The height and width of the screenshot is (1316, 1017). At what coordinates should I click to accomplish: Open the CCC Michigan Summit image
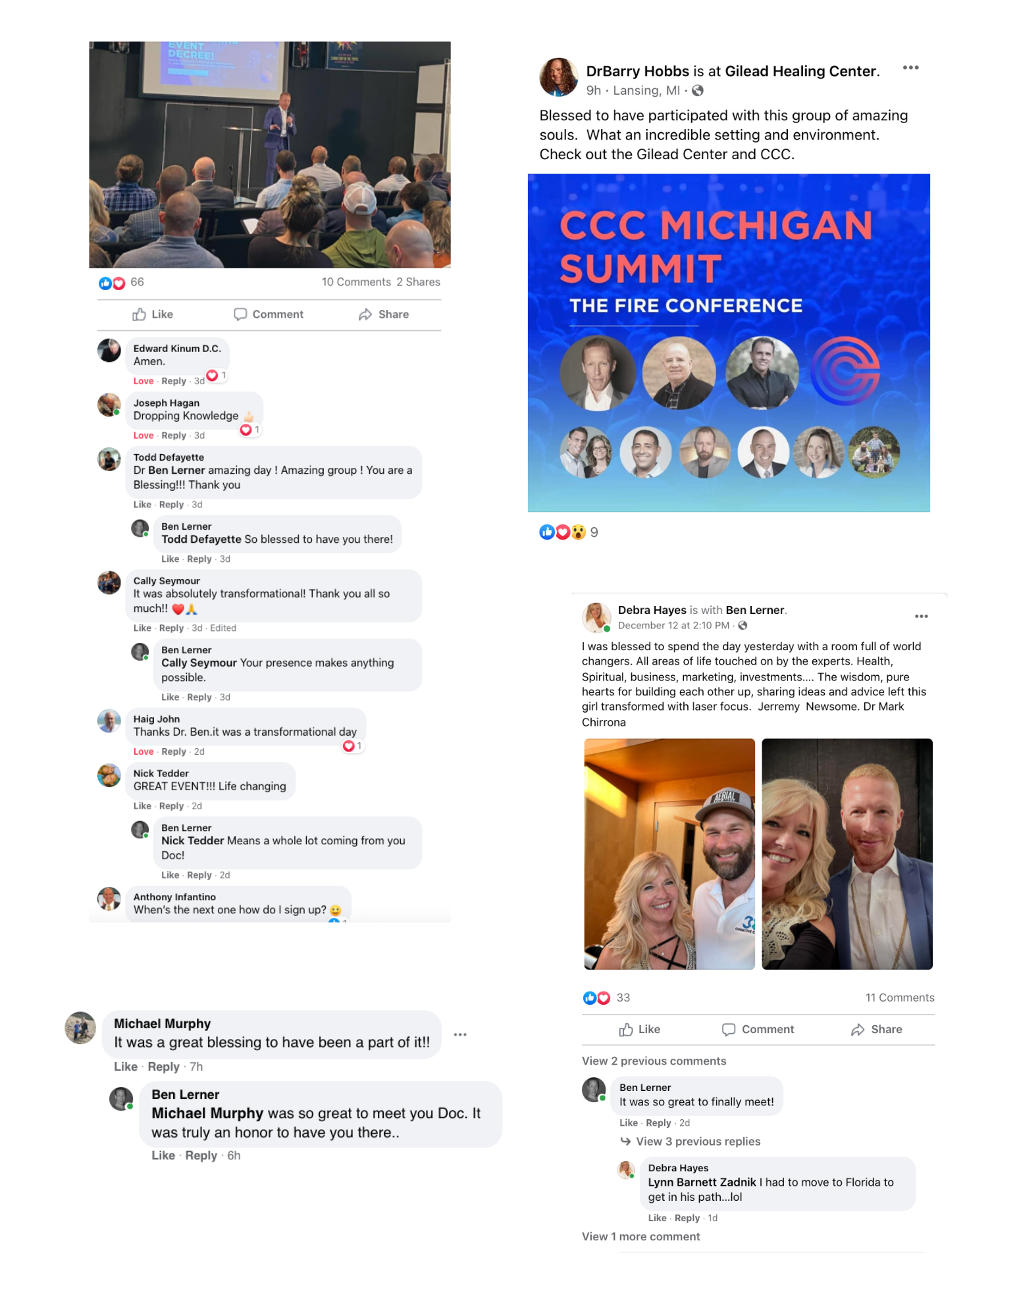(729, 343)
